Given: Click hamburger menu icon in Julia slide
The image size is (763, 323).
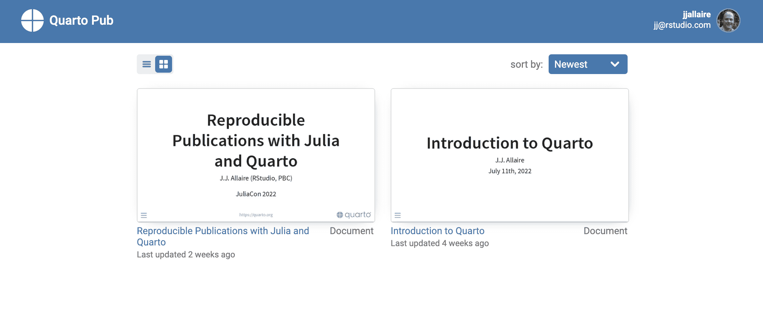Looking at the screenshot, I should (x=144, y=215).
